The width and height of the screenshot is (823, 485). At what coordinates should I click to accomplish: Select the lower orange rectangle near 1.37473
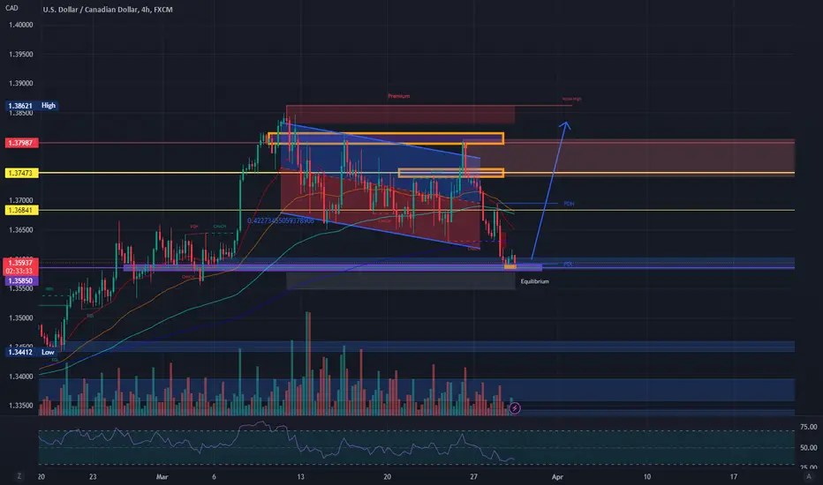451,173
